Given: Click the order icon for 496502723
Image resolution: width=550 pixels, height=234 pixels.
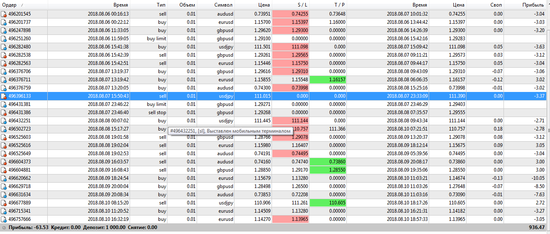Looking at the screenshot, I should coord(4,129).
